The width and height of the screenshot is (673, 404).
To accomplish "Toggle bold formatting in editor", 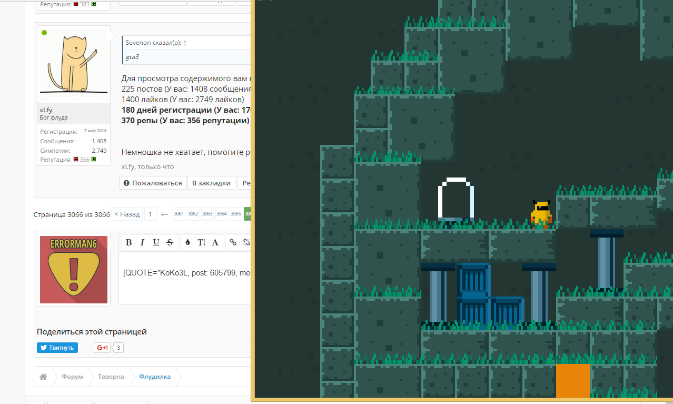I will click(128, 242).
